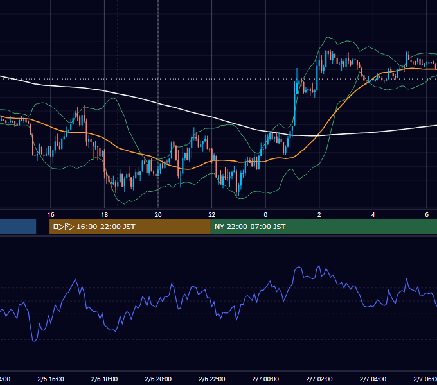Click the 2/6 18:00 date label

pyautogui.click(x=104, y=379)
